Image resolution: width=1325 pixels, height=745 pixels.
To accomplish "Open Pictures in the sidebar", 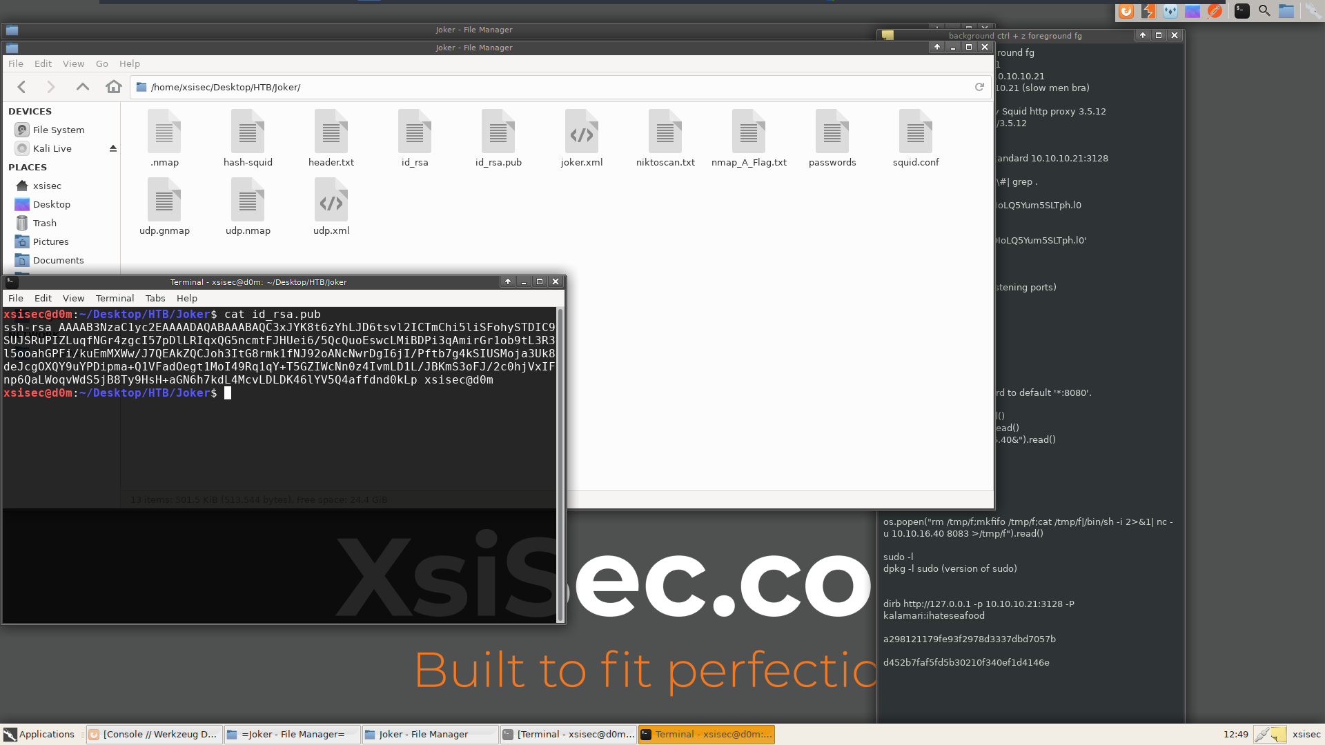I will click(50, 241).
